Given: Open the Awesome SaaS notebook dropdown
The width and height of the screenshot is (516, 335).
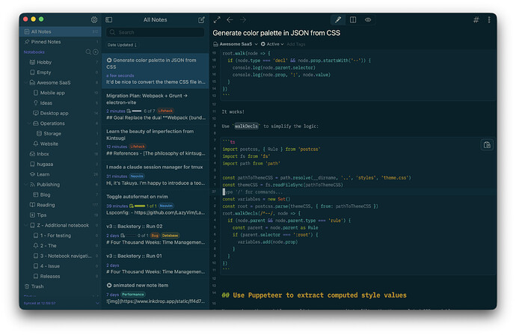Looking at the screenshot, I should [x=236, y=44].
